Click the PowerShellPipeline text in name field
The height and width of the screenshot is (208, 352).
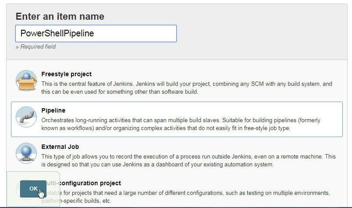(x=57, y=33)
